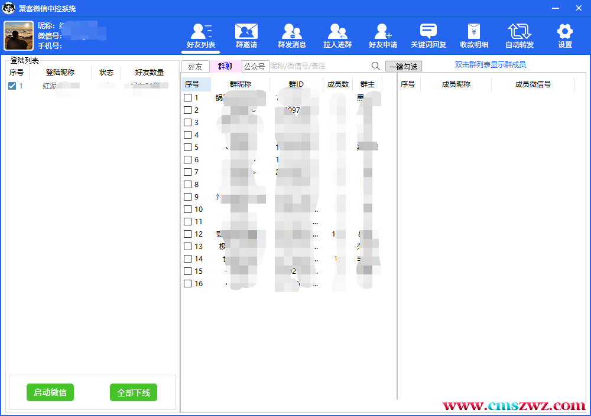This screenshot has height=416, width=591.
Task: Switch to the 公众号 tab
Action: click(255, 67)
